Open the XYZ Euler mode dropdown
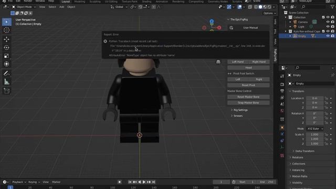 tap(315, 129)
